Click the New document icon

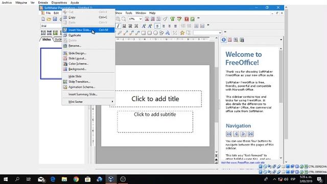click(x=43, y=19)
